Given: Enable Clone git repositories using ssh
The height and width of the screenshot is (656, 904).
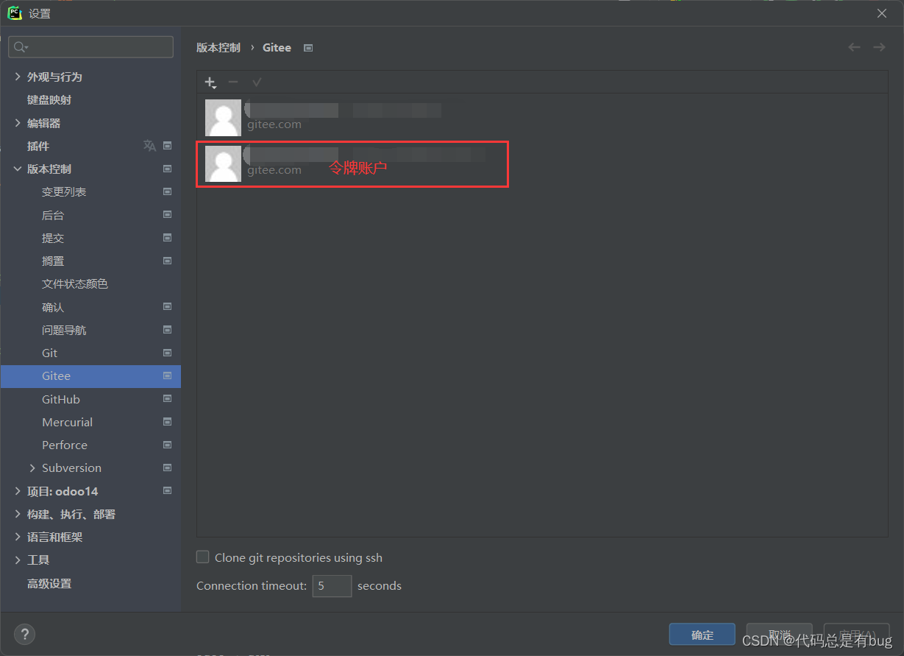Looking at the screenshot, I should click(203, 557).
